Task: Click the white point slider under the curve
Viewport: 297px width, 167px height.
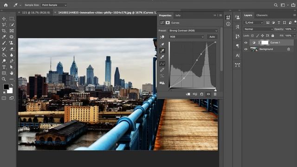Action: (215, 90)
